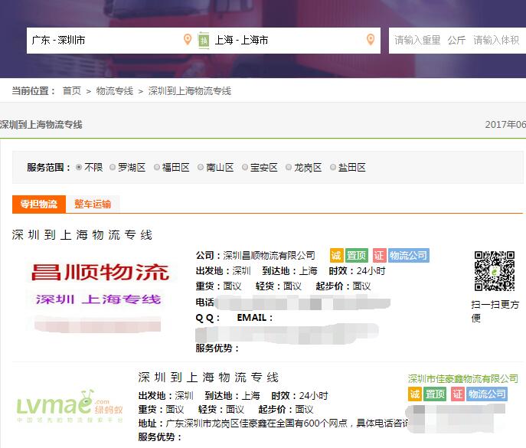This screenshot has height=448, width=526.
Task: Click the 时效：24小时 text in first listing
Action: [x=357, y=271]
